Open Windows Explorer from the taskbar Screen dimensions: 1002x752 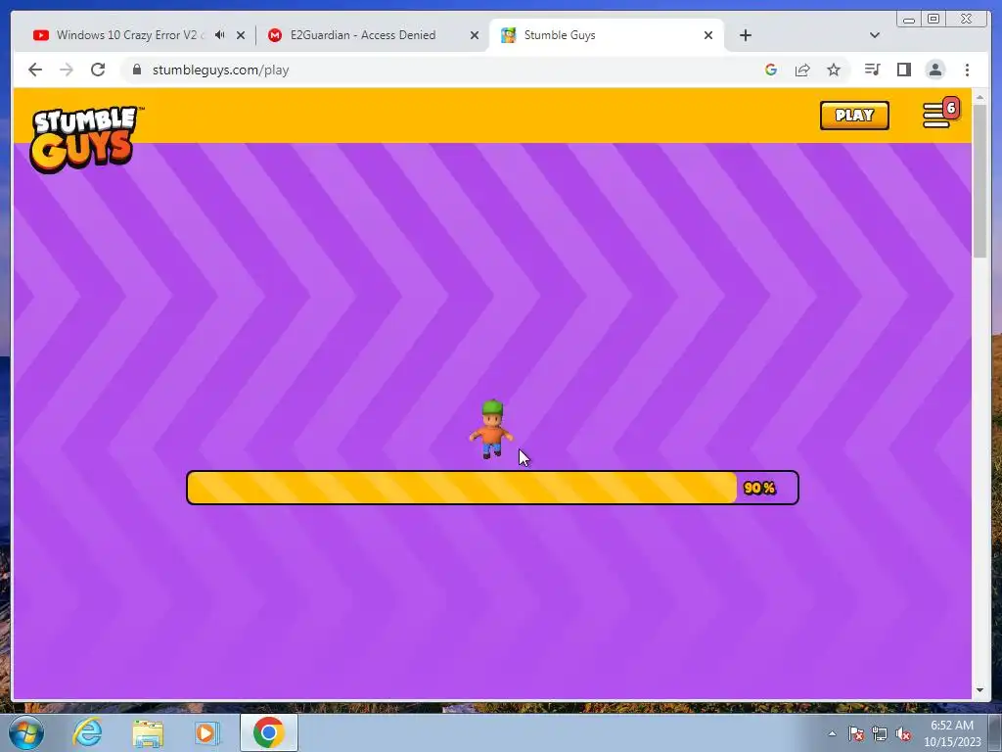coord(148,732)
